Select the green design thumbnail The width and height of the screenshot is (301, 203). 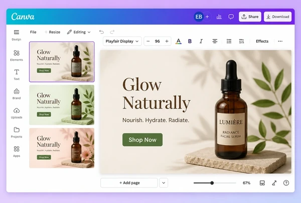(x=62, y=105)
